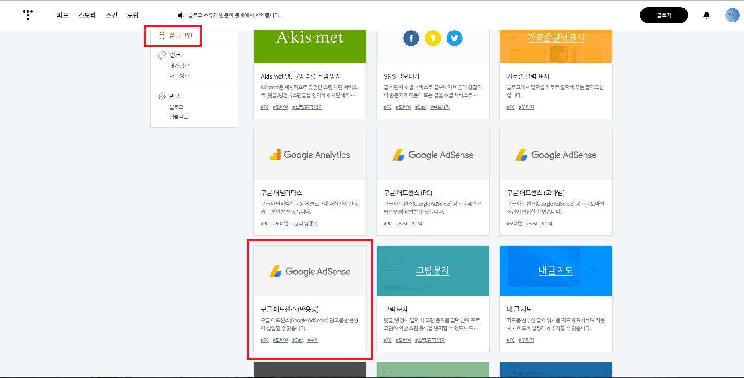Viewport: 744px width, 378px height.
Task: Click the 가로줄 달력 표시 card title
Action: [528, 76]
